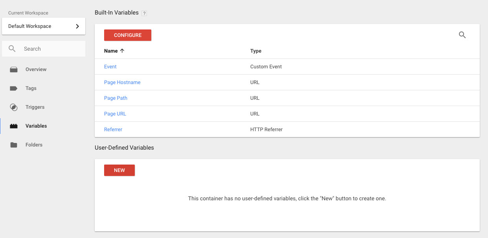Open the Page Path variable

116,98
